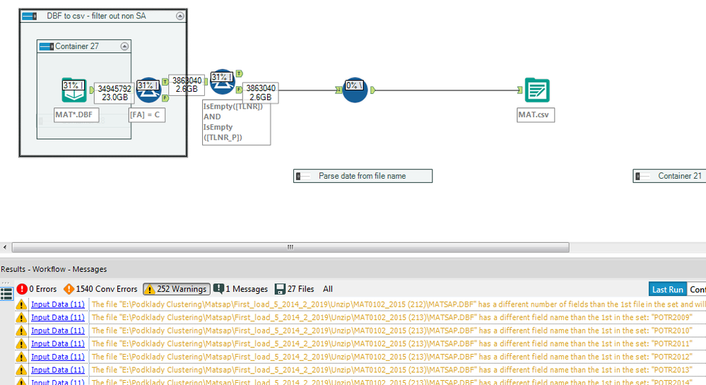Click the True anchor of [FA] = C filter
This screenshot has height=385, width=706.
[x=165, y=81]
